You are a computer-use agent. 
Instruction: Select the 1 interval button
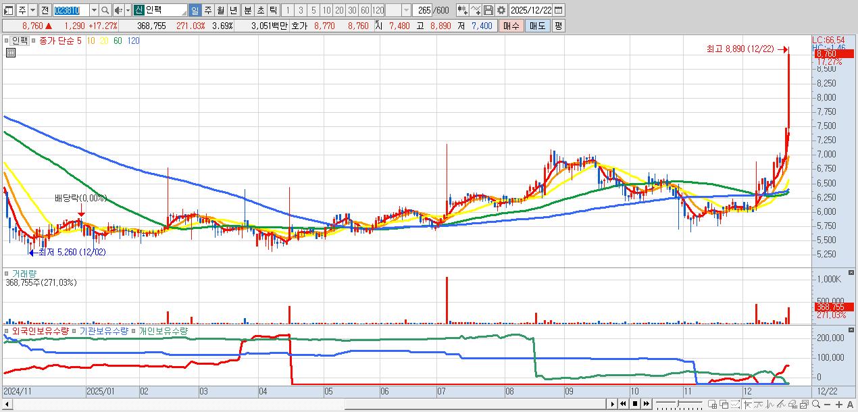point(288,10)
